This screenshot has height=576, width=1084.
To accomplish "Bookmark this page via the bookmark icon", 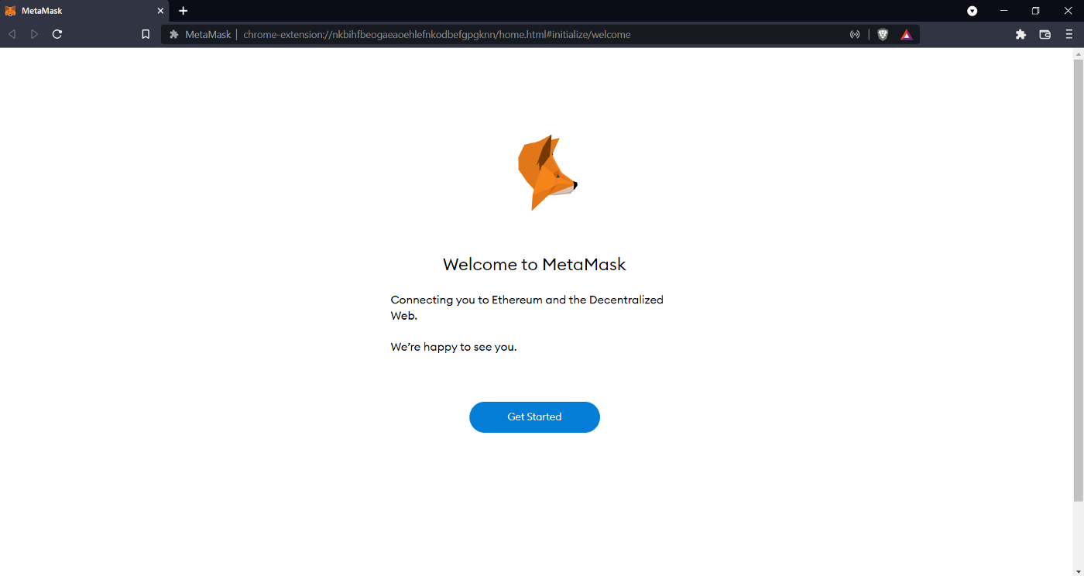I will pyautogui.click(x=146, y=34).
